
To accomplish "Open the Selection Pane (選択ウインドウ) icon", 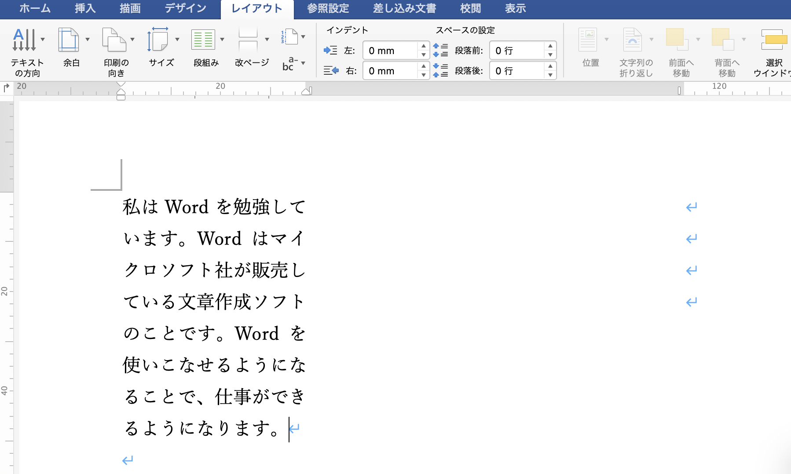I will 774,40.
